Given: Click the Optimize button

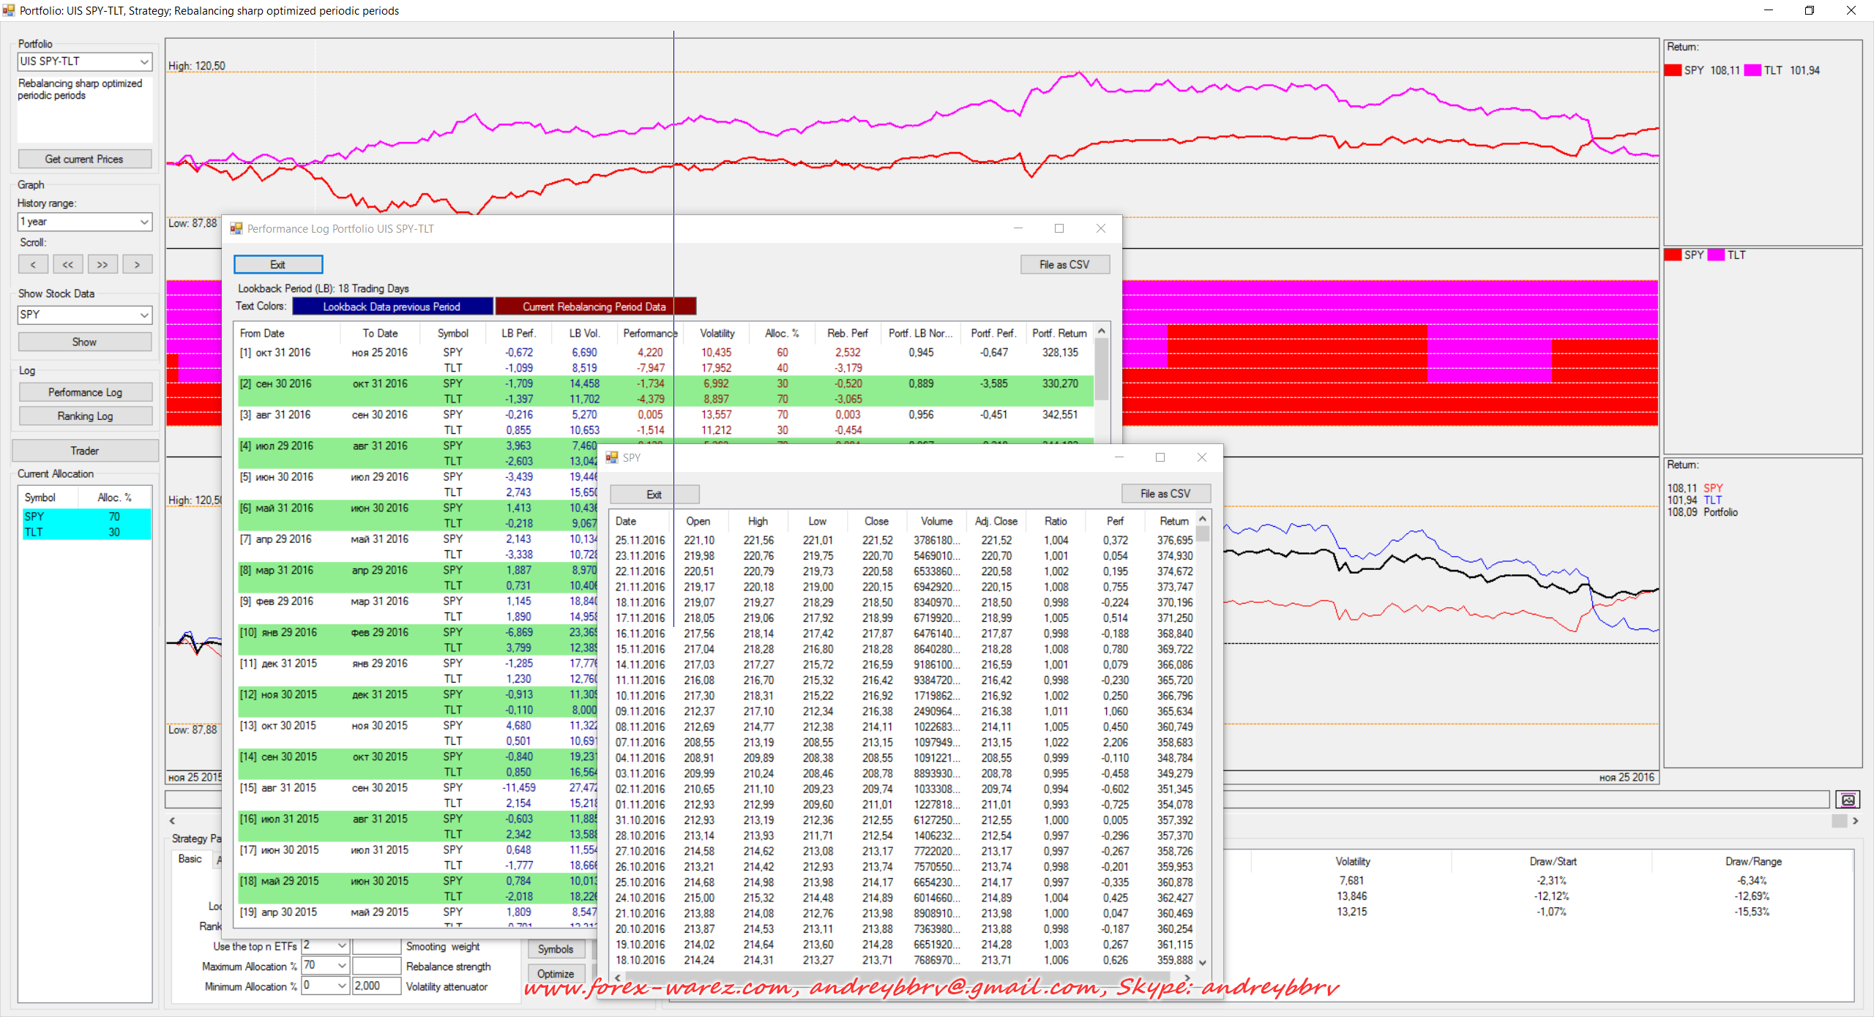Looking at the screenshot, I should [556, 974].
